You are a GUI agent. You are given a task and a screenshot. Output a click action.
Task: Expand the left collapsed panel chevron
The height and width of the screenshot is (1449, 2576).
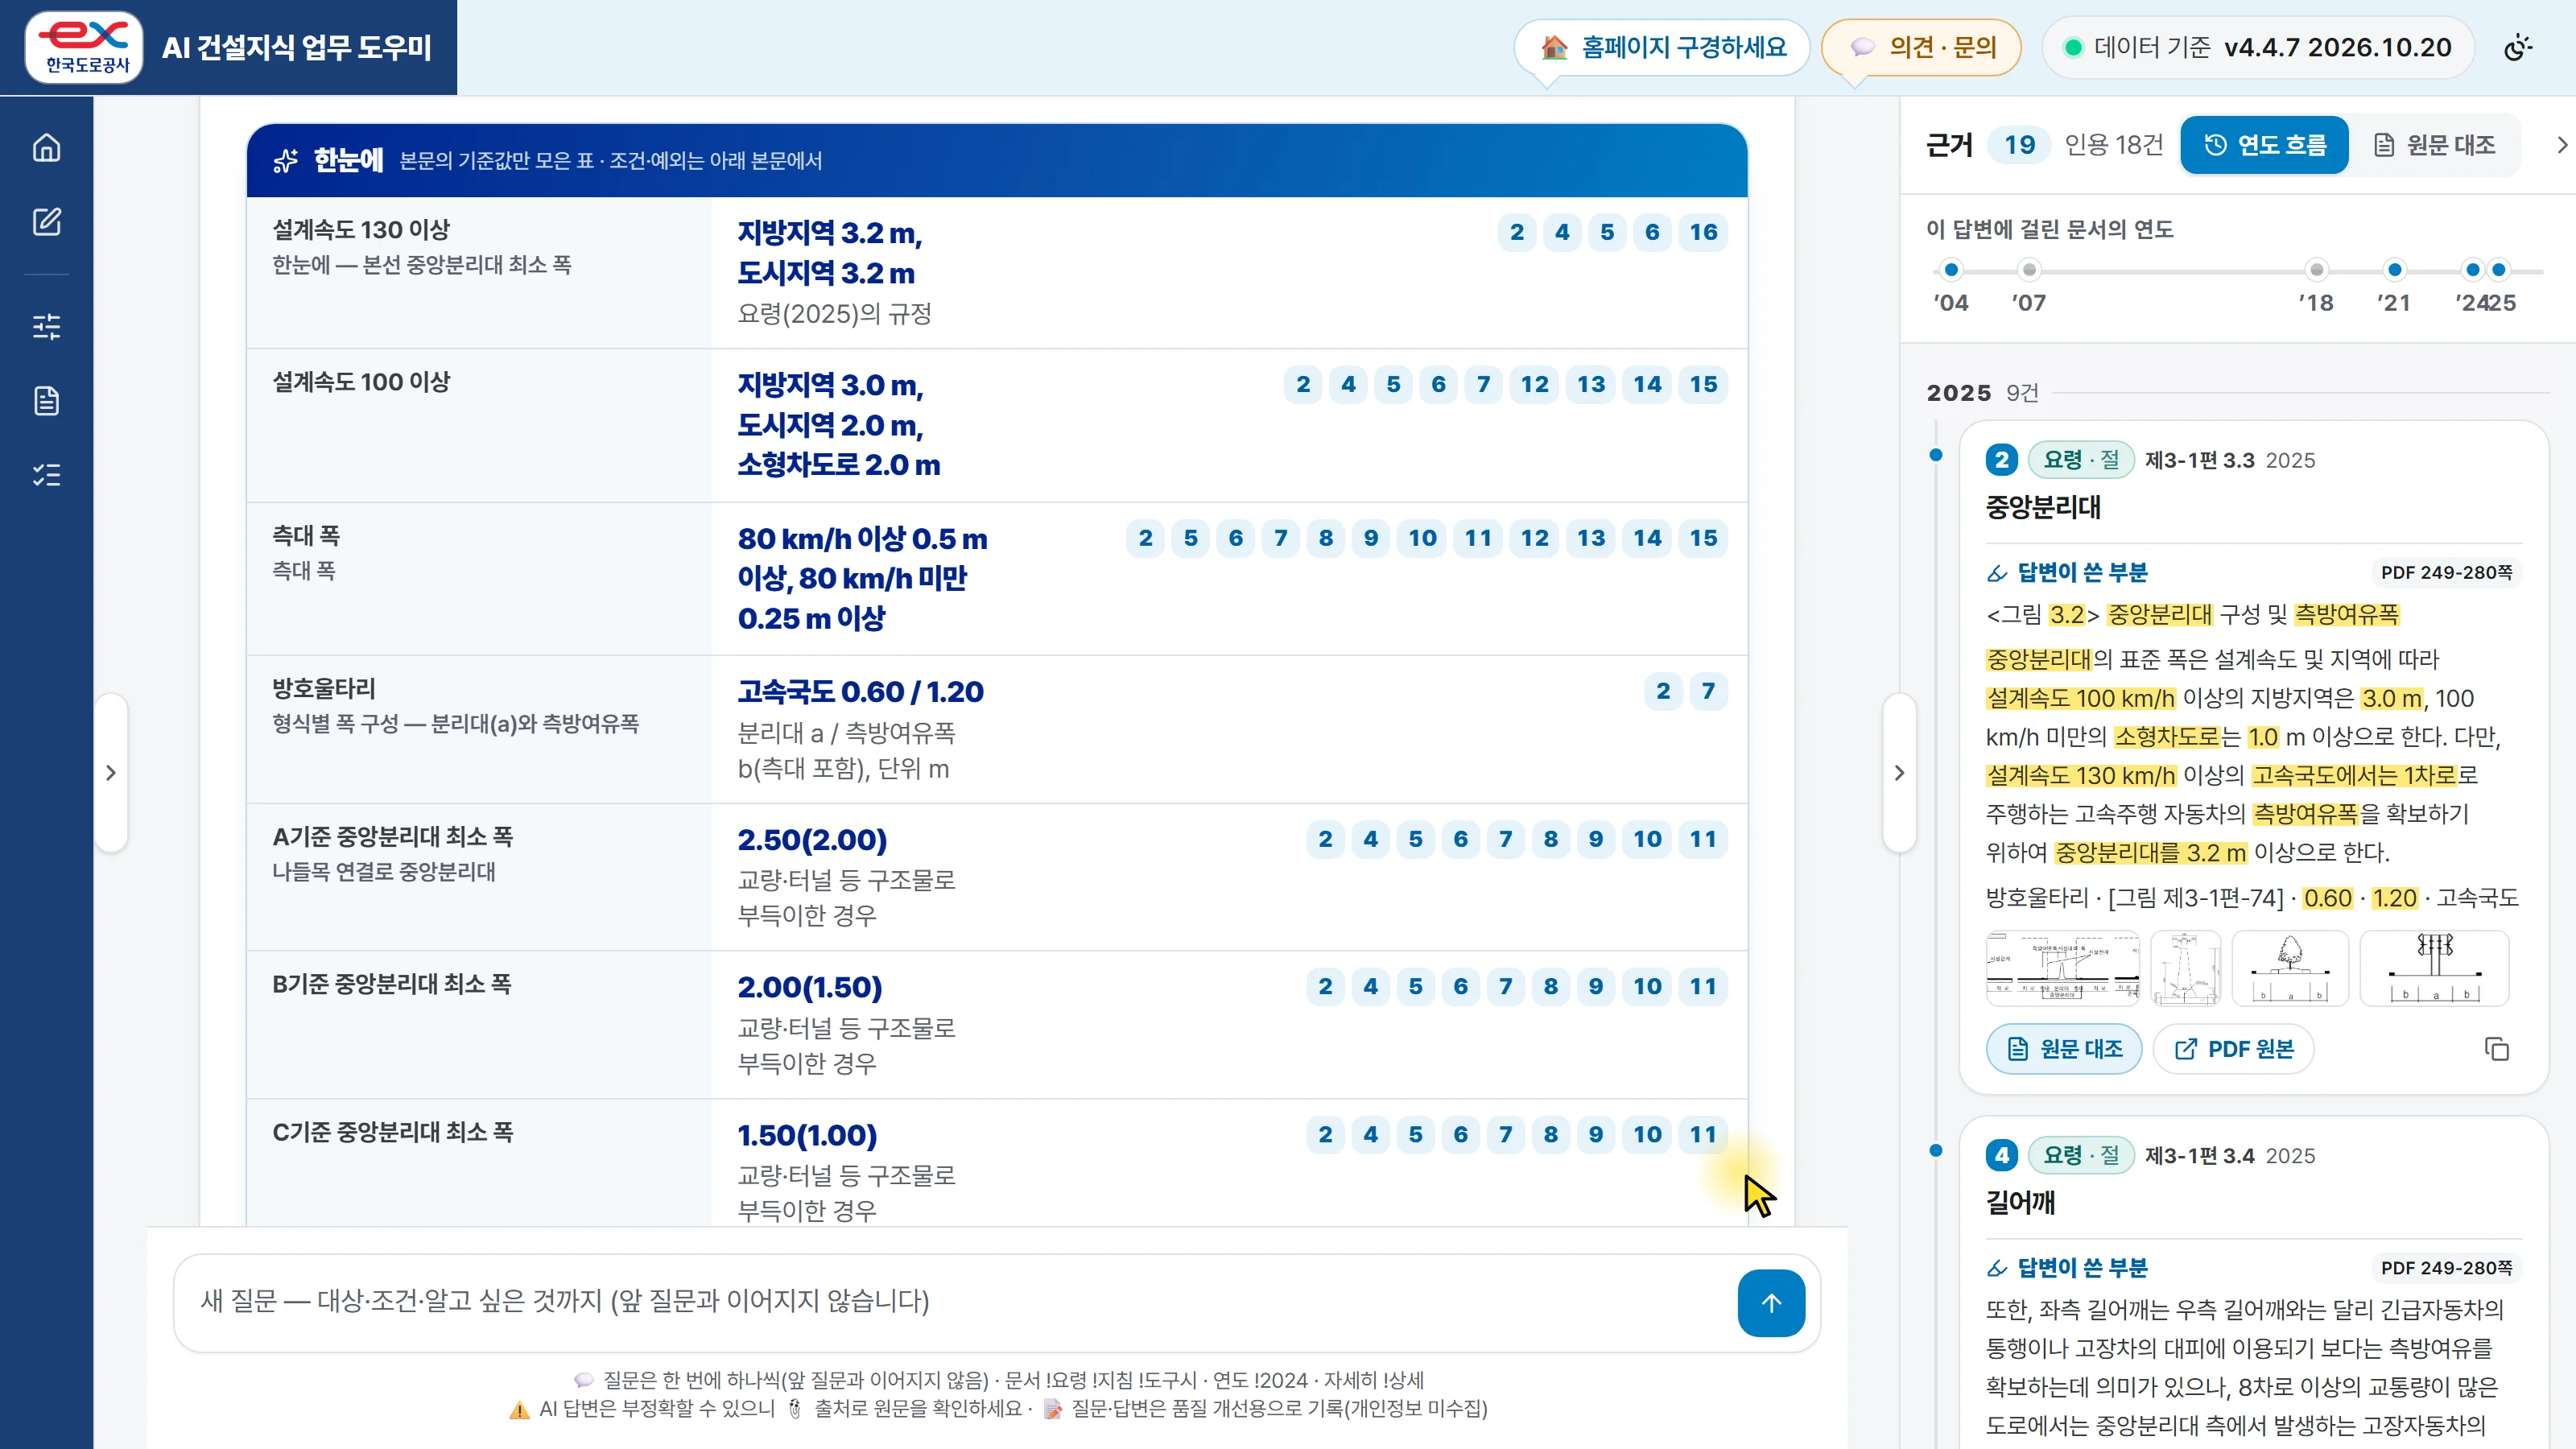point(111,773)
